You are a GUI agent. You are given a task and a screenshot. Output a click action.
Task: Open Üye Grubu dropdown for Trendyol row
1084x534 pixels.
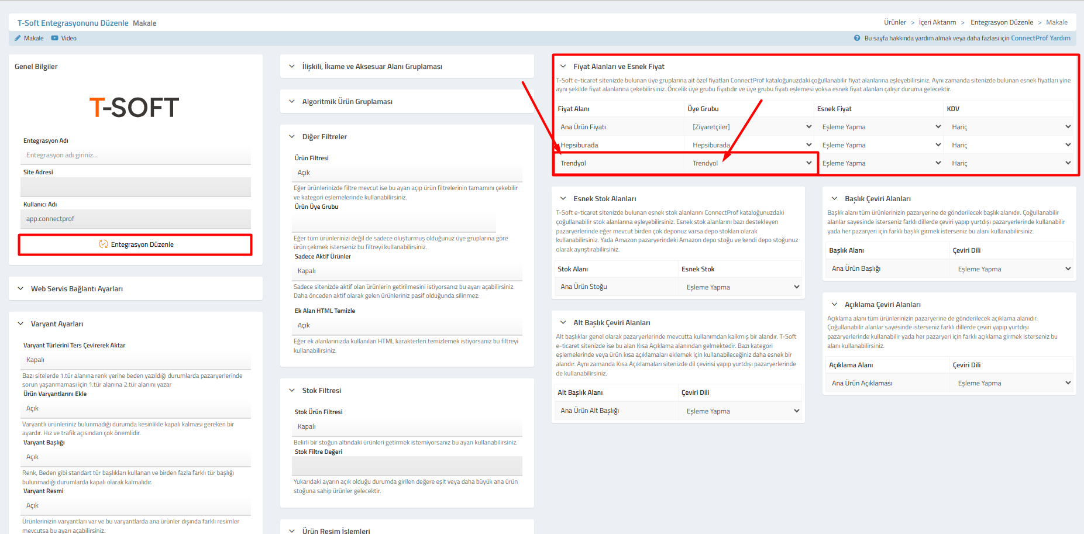point(751,163)
